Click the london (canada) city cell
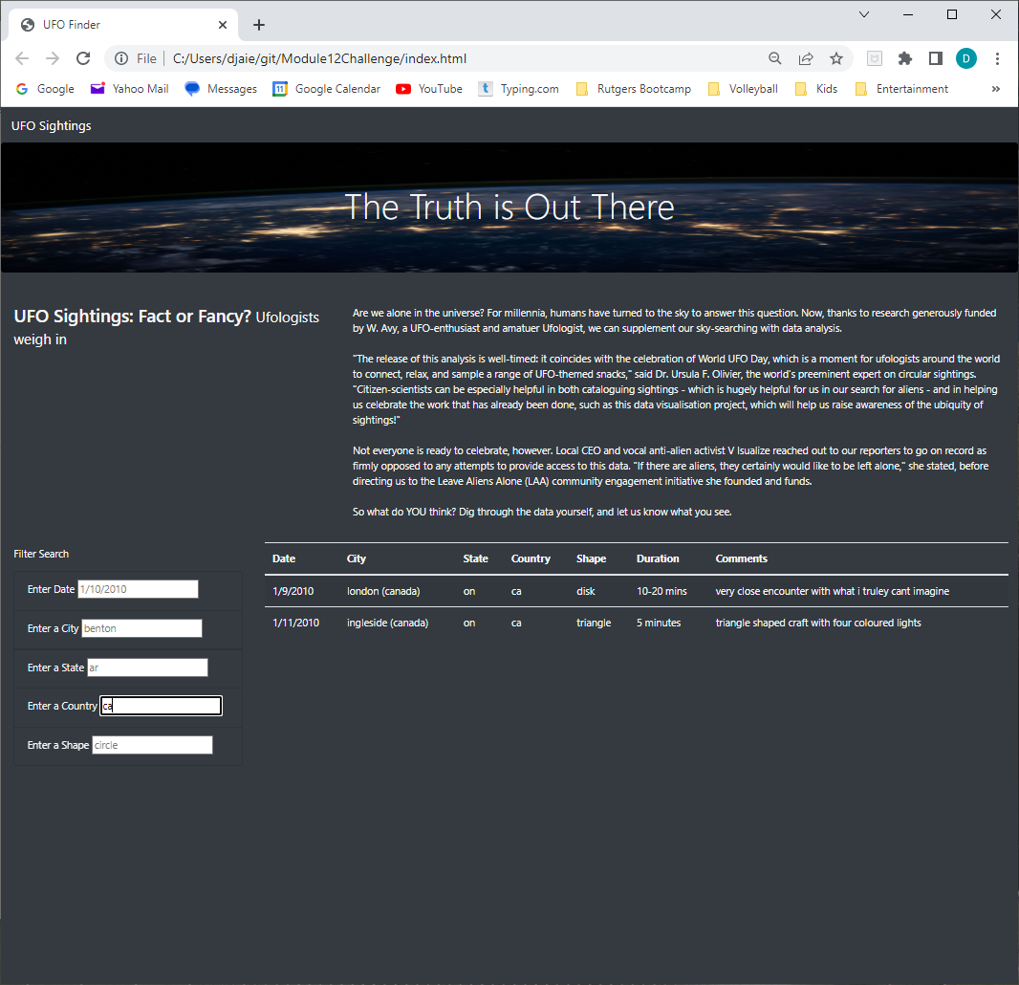 click(383, 591)
